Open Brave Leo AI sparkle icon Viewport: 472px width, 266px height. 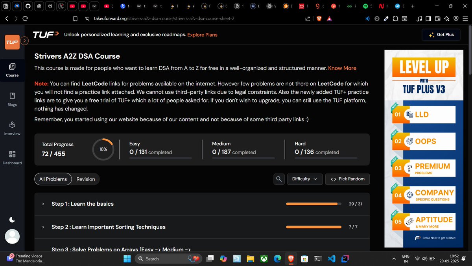tap(447, 19)
